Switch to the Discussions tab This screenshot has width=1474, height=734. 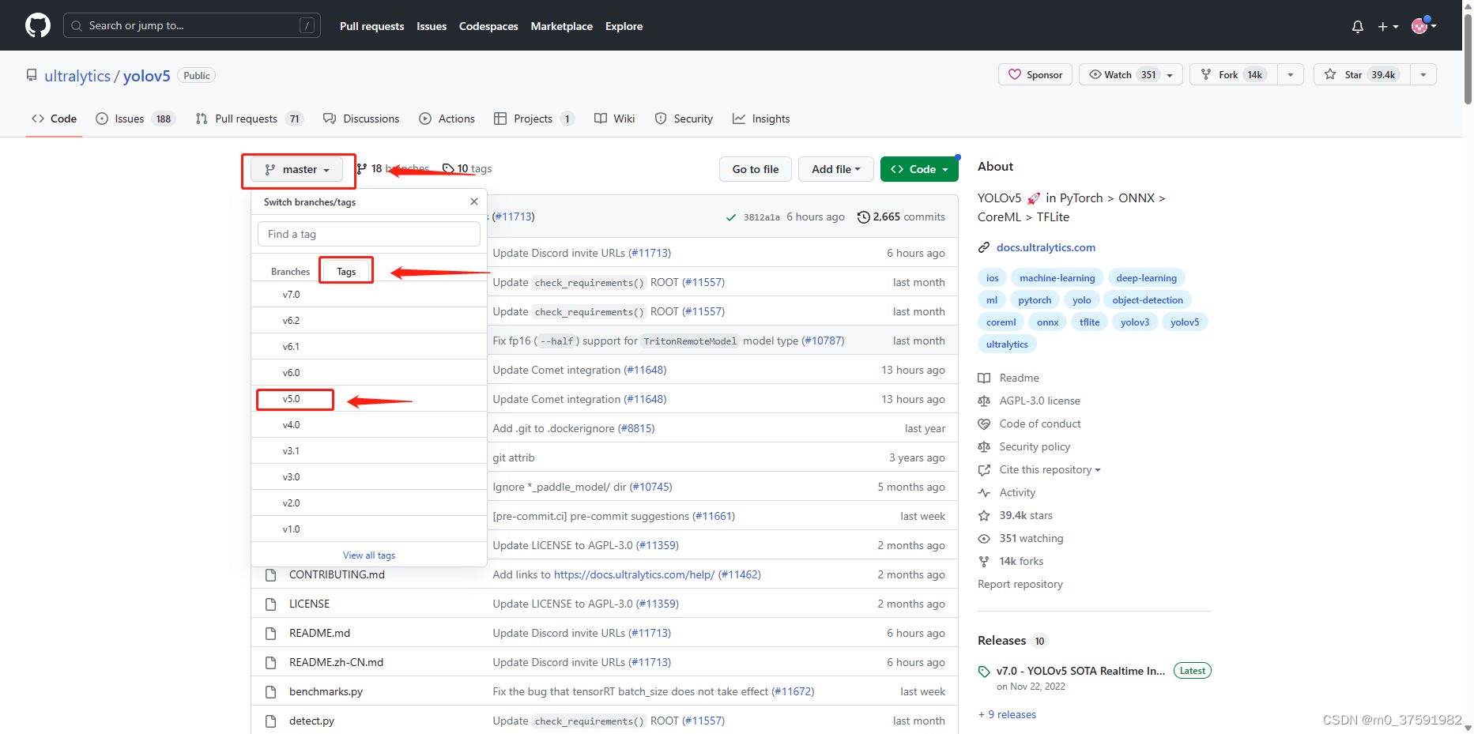(361, 119)
